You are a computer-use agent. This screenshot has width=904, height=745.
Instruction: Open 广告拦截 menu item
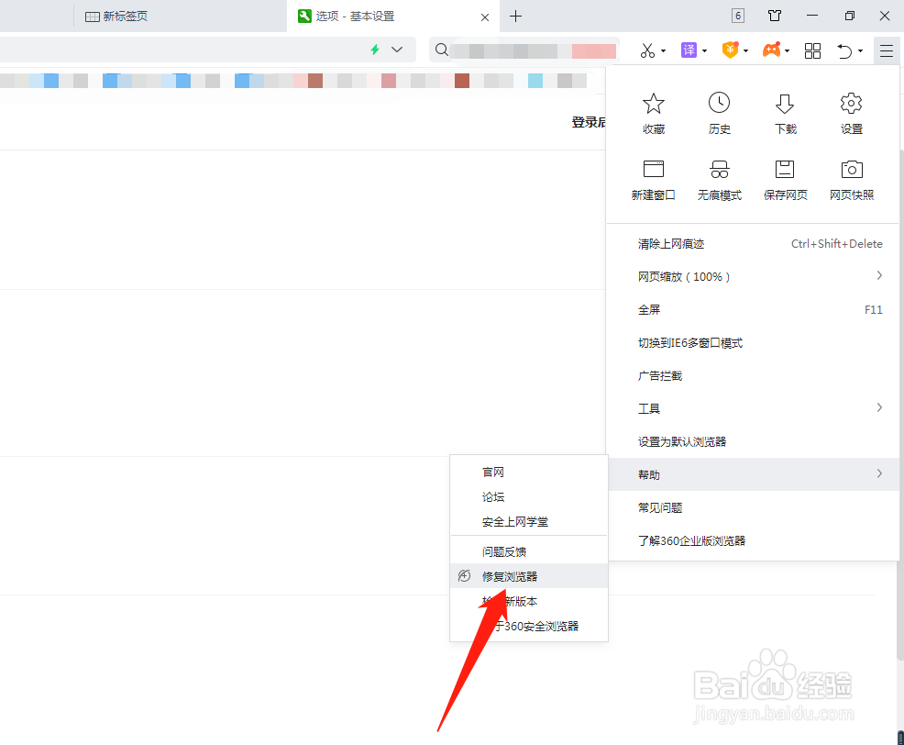(754, 375)
